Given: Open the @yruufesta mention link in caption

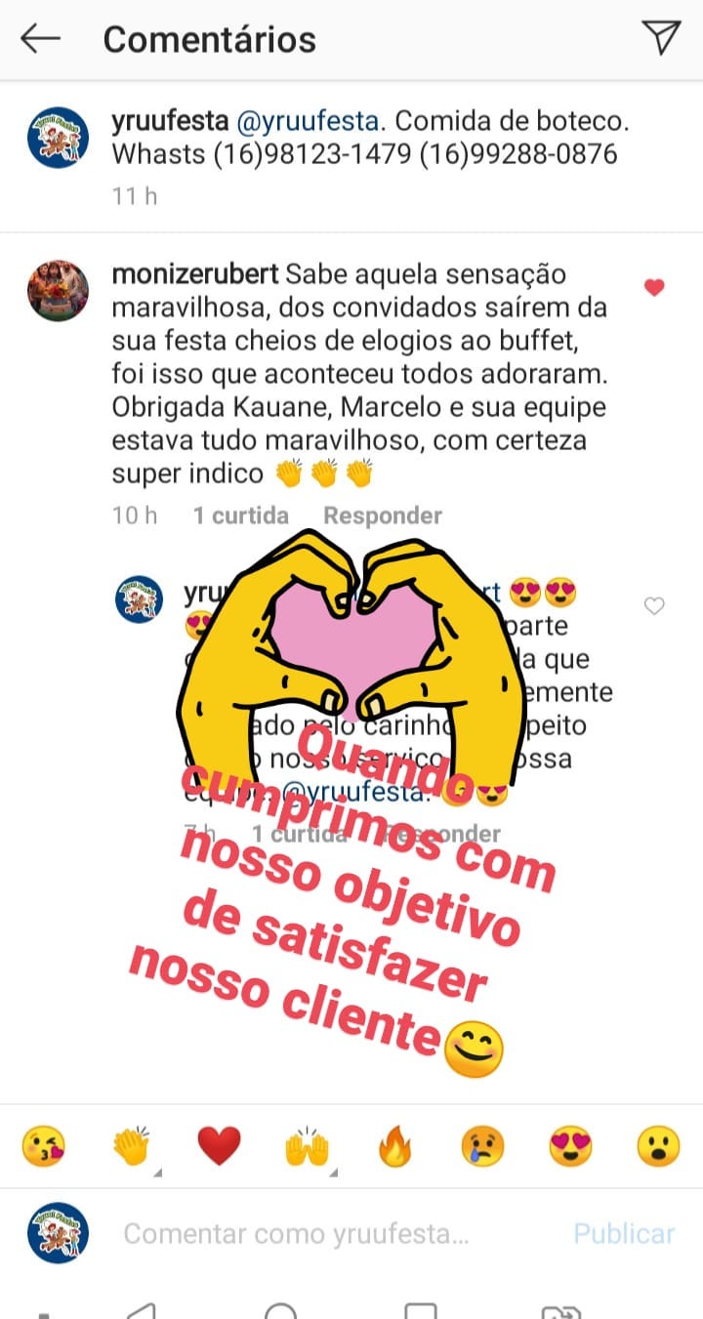Looking at the screenshot, I should (x=308, y=122).
